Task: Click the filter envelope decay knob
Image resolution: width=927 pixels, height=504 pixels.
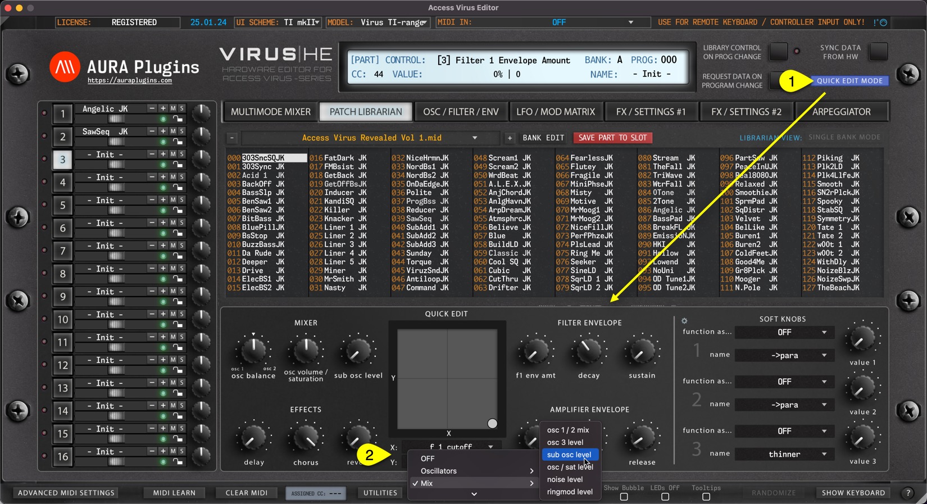Action: click(588, 352)
